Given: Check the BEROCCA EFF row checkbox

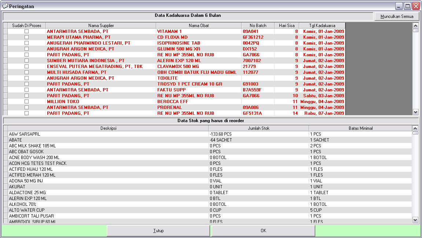Looking at the screenshot, I should tap(26, 101).
